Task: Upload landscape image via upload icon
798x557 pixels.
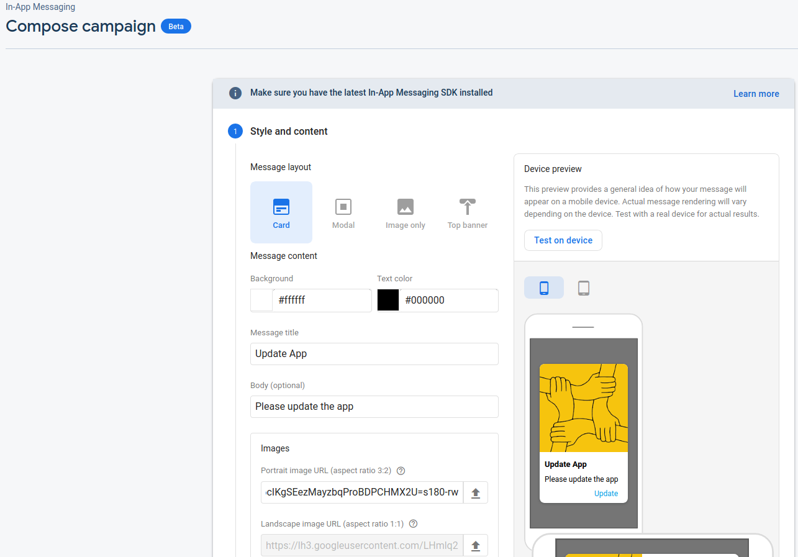Action: point(476,546)
